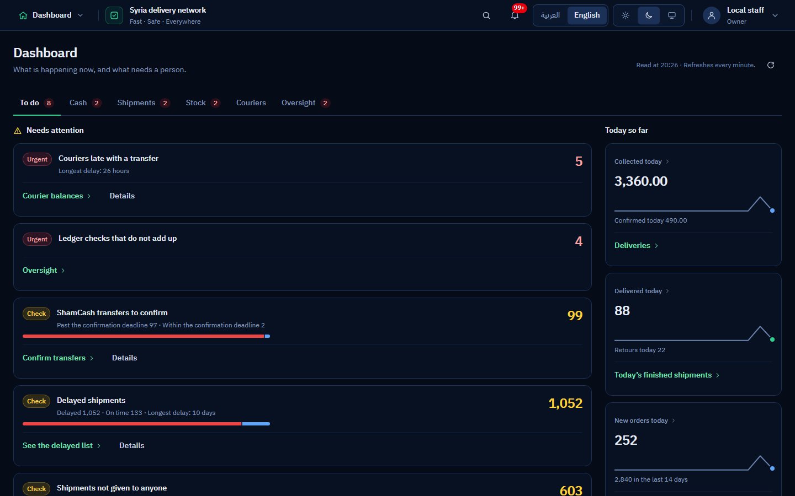The width and height of the screenshot is (795, 496).
Task: Select the Stock tab
Action: point(203,103)
